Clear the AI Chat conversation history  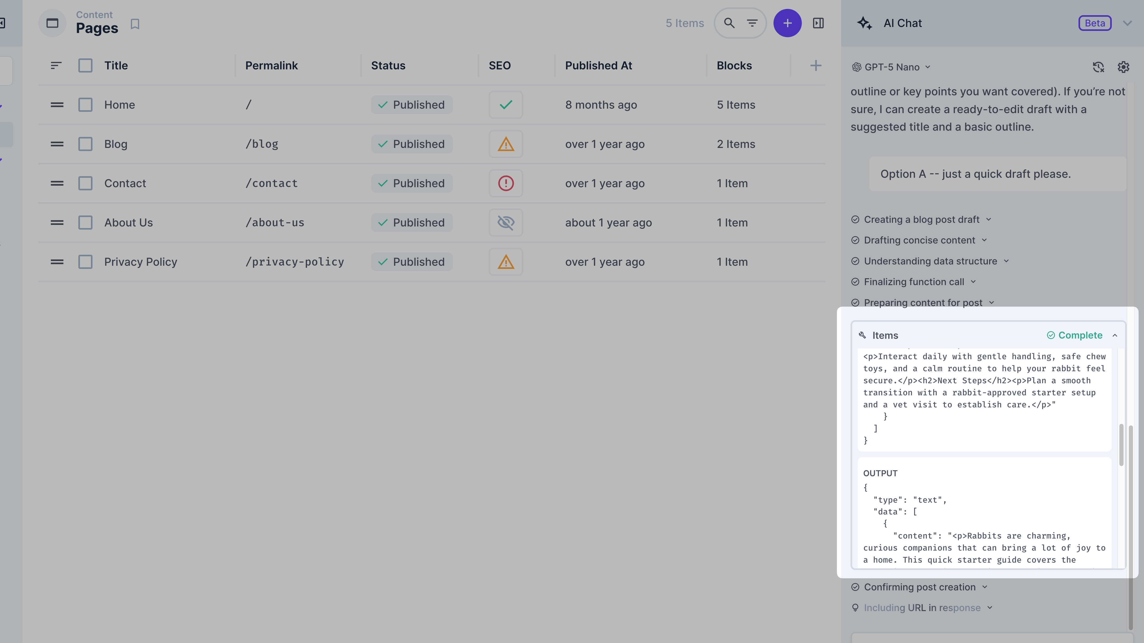(x=1098, y=67)
